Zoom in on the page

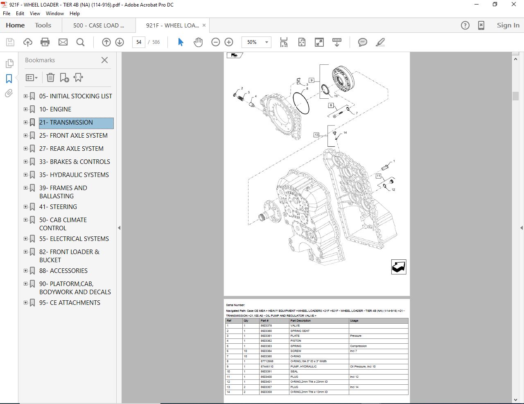click(x=228, y=42)
